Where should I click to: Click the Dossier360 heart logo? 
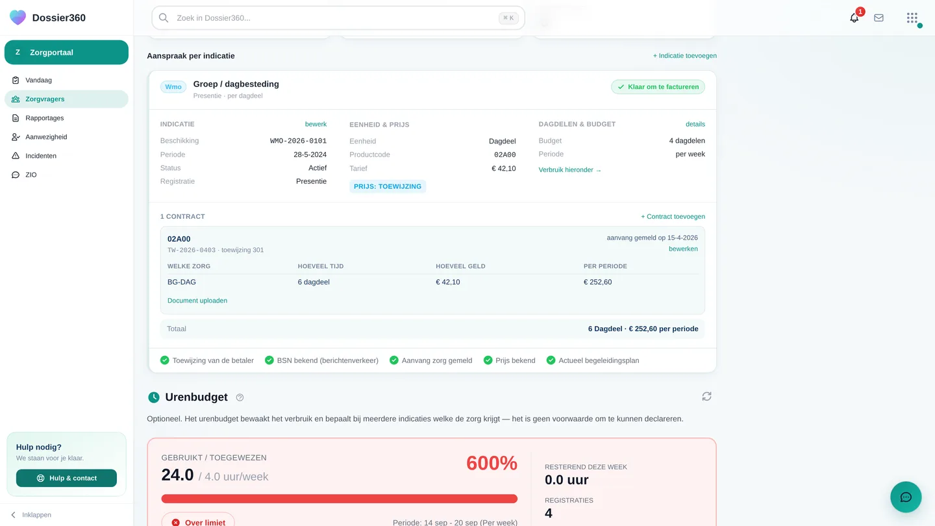[18, 18]
